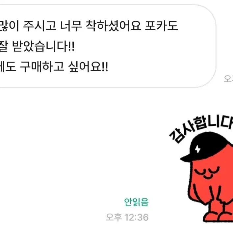Click the lightning bolt logo on the cap
This screenshot has width=233, height=233.
(198, 149)
